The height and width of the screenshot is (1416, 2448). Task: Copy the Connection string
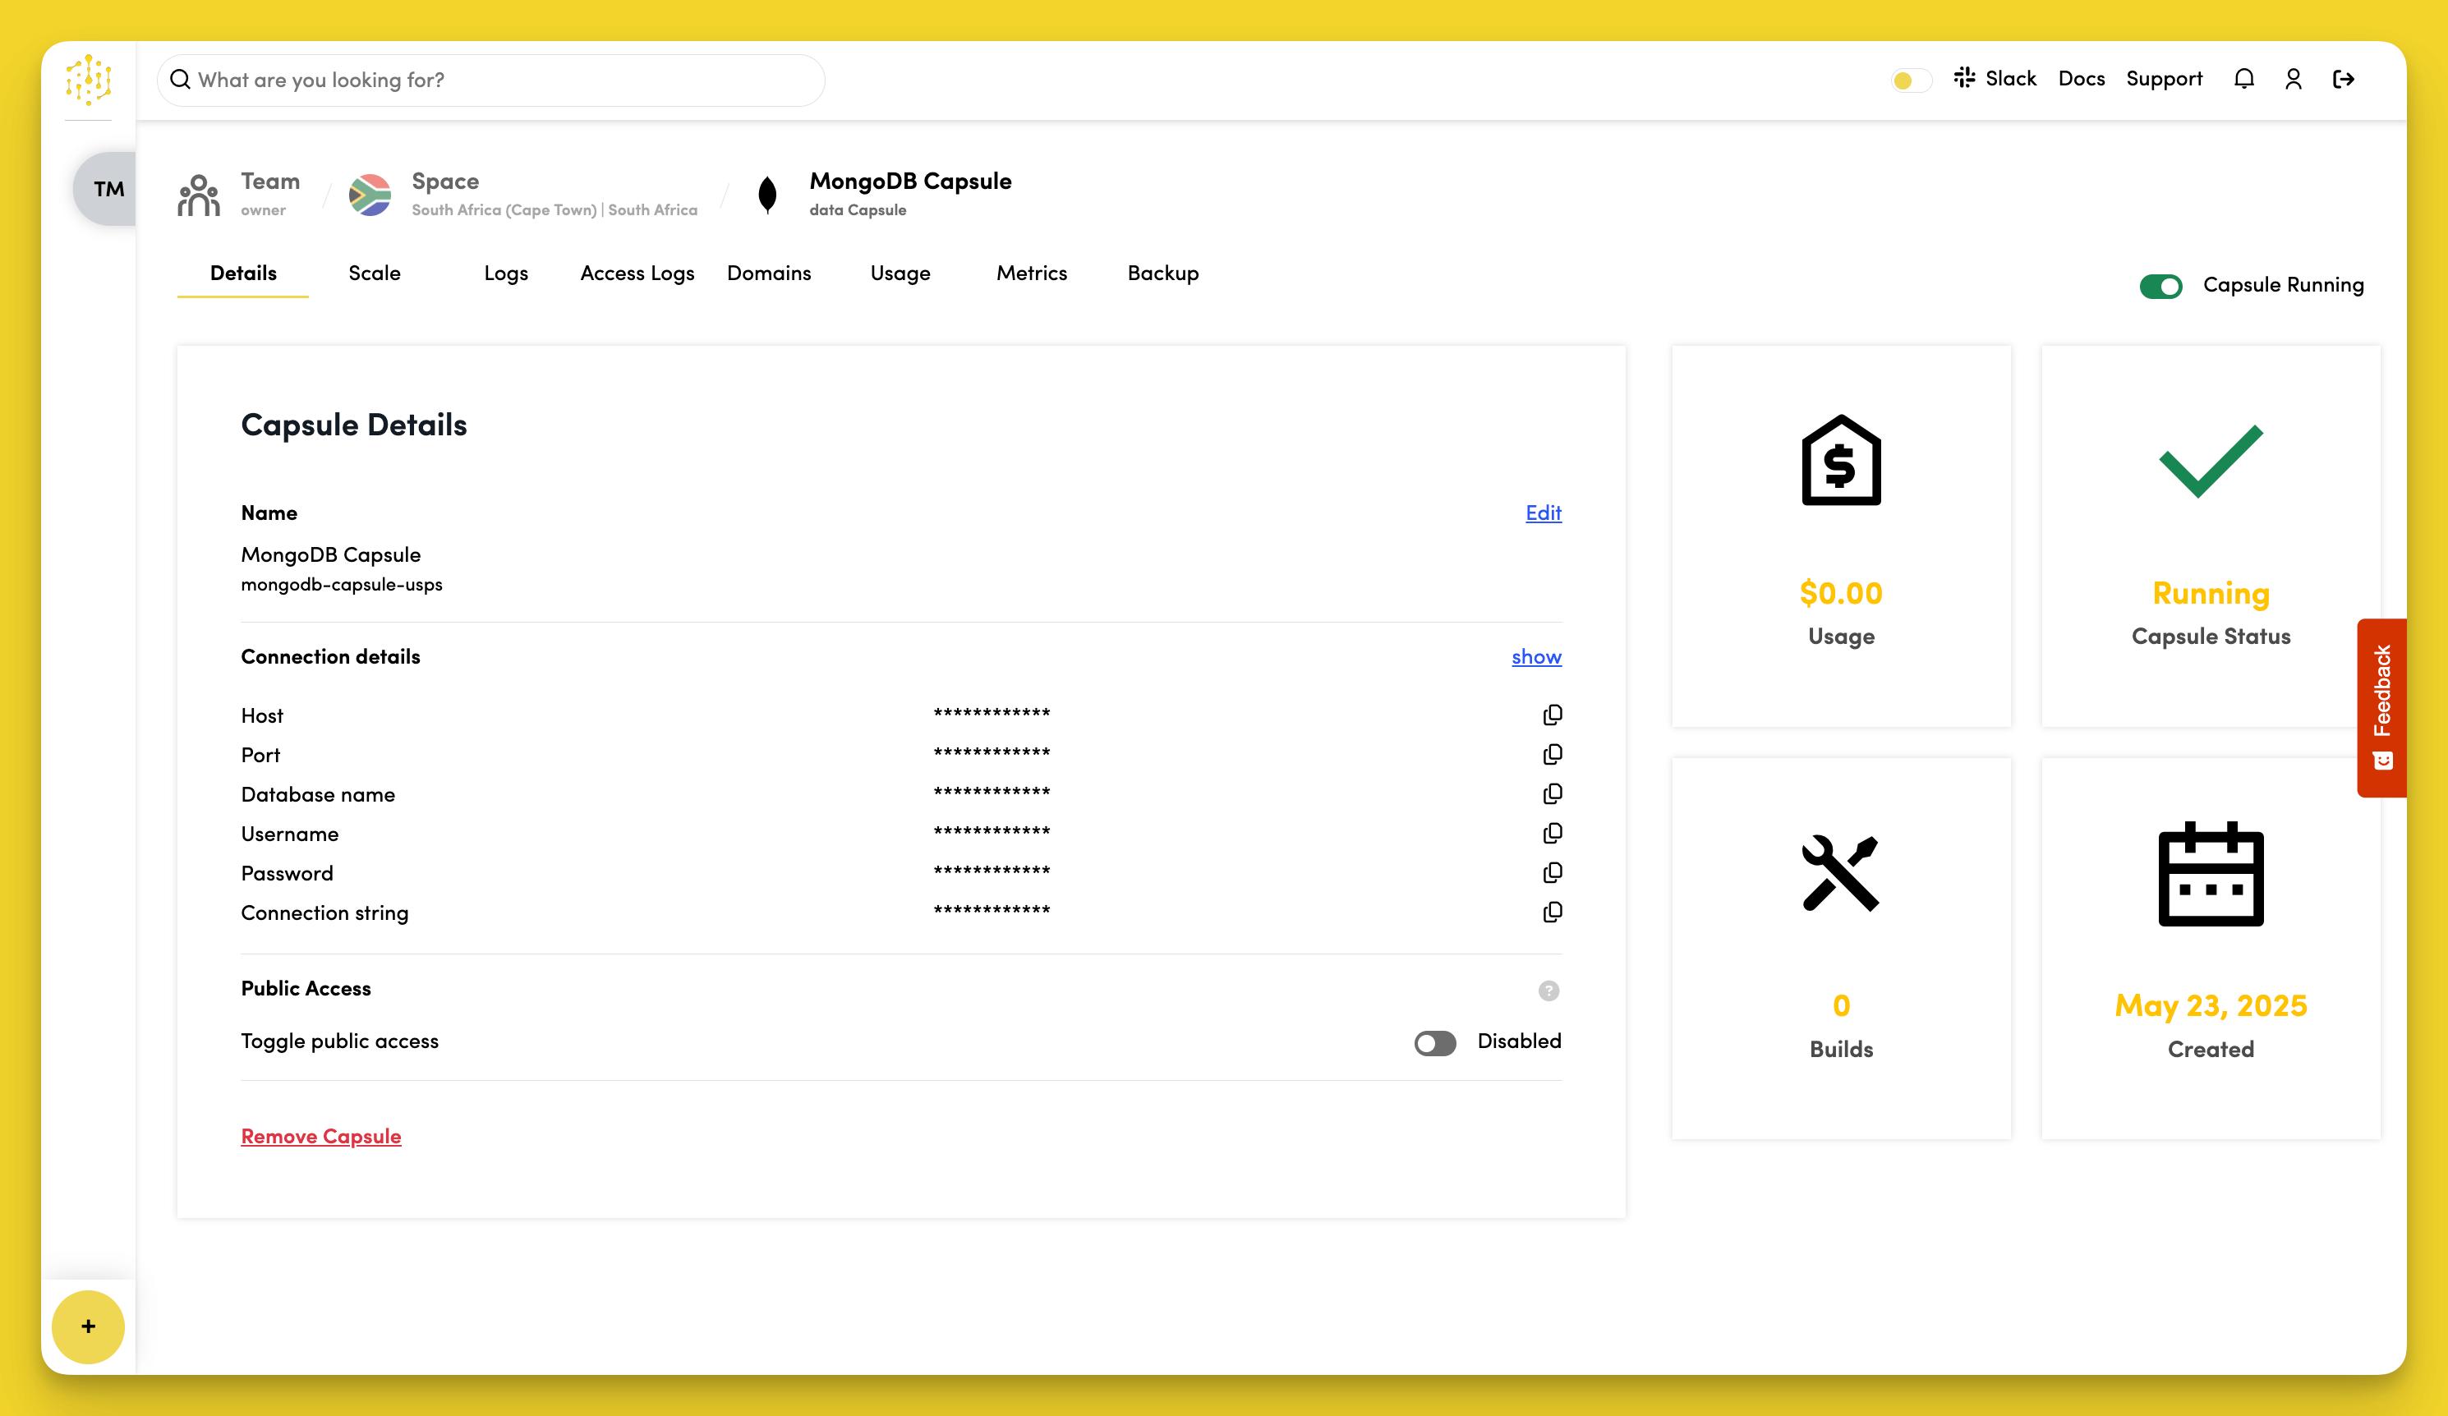[1553, 912]
